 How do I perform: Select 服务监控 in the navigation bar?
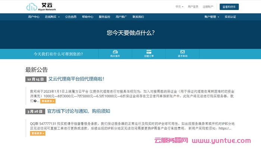point(104,17)
